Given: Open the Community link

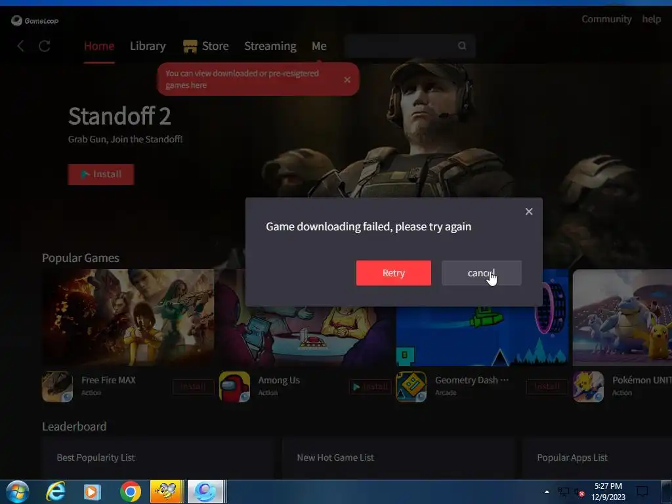Looking at the screenshot, I should click(606, 19).
